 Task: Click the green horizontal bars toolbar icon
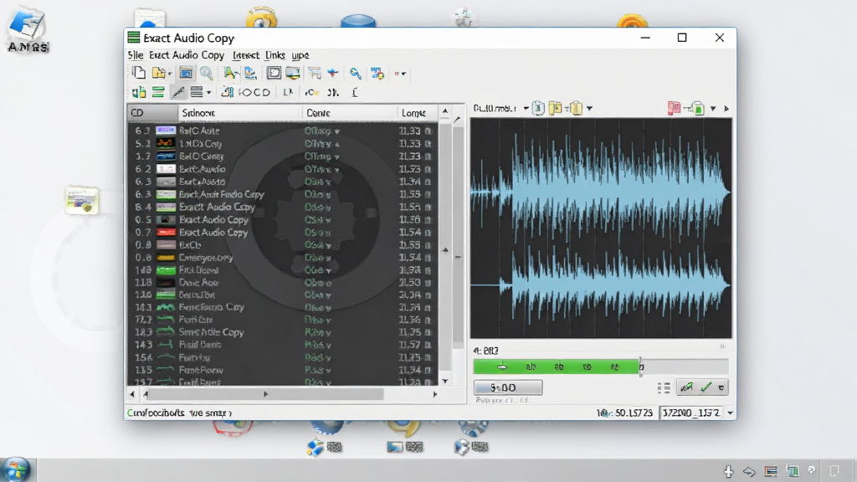[x=158, y=92]
